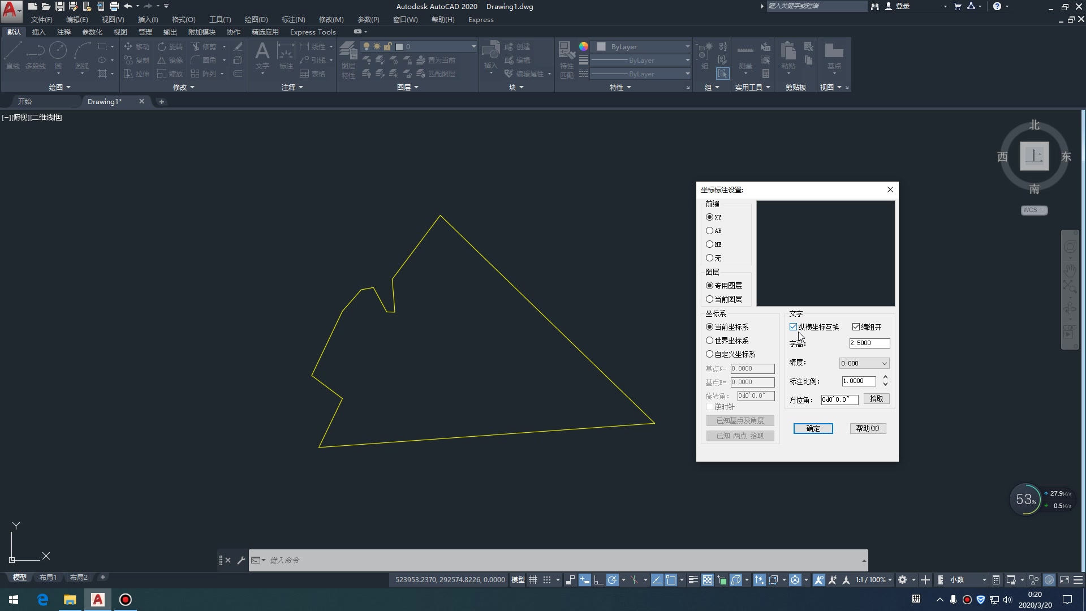Expand the 绘图 panel flyout arrow
The width and height of the screenshot is (1086, 611).
pyautogui.click(x=68, y=87)
